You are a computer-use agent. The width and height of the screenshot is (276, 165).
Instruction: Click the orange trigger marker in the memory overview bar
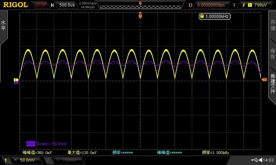tap(140, 3)
